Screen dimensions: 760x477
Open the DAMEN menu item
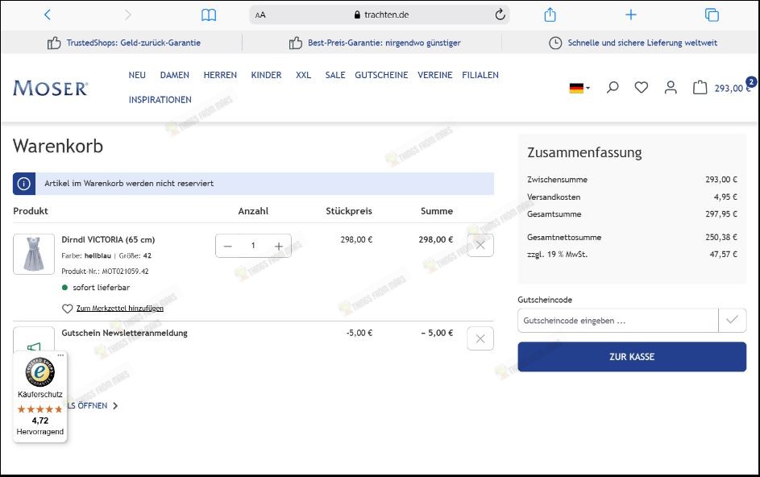click(176, 75)
